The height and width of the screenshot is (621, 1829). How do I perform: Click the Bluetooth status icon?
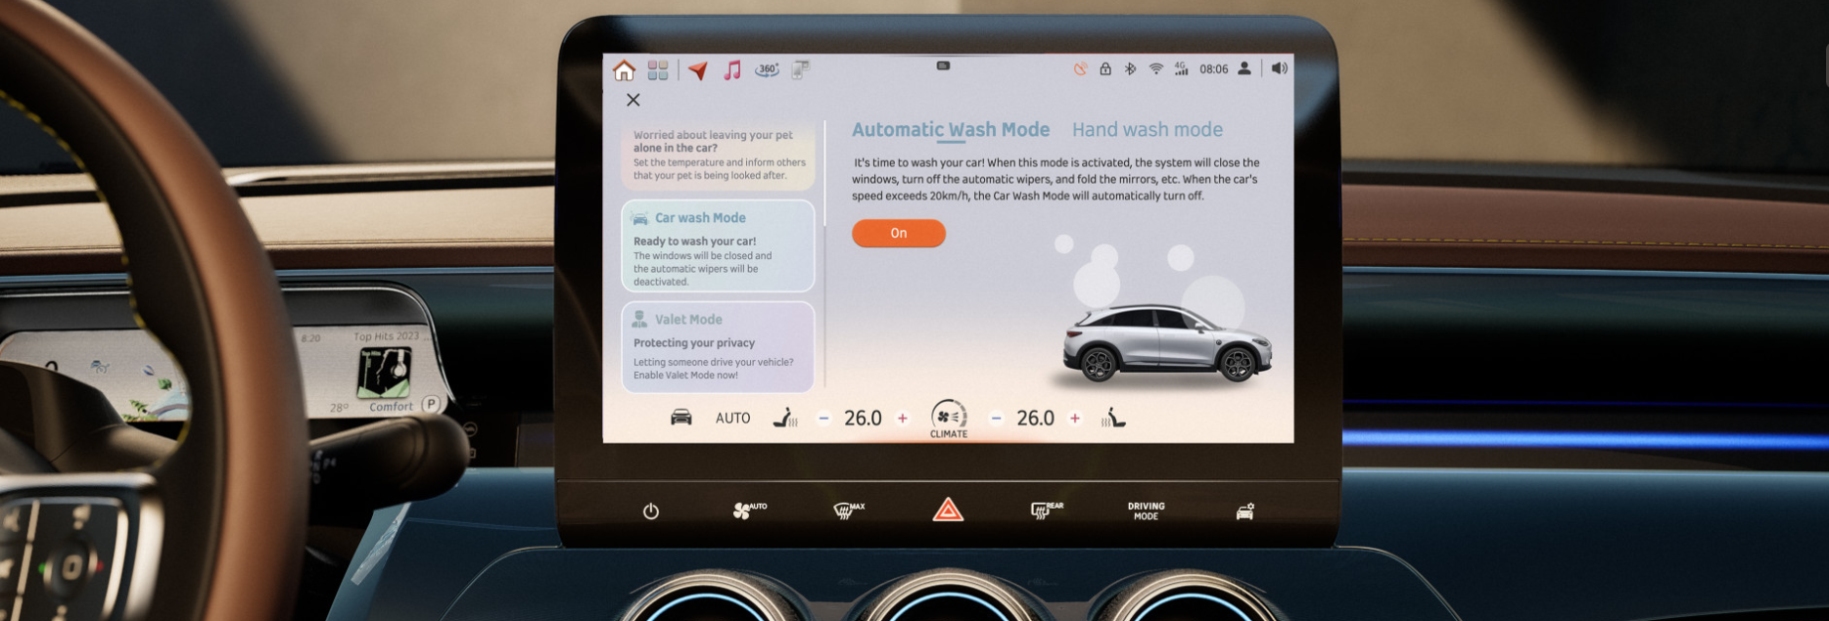pyautogui.click(x=1130, y=69)
